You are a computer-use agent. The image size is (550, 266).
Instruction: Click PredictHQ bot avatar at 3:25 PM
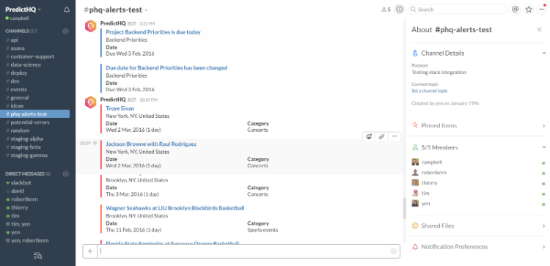[90, 26]
